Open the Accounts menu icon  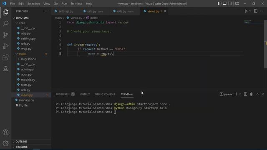coord(5,132)
